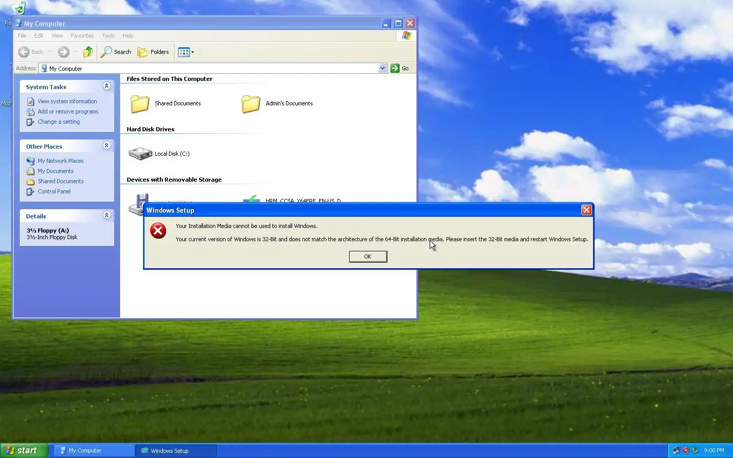This screenshot has width=733, height=458.
Task: Click the Change a setting icon
Action: 31,122
